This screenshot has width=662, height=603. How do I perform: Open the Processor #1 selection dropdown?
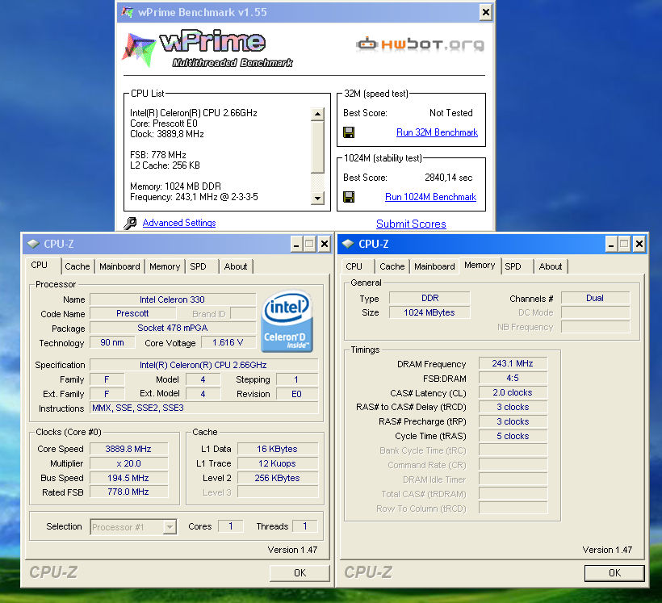pyautogui.click(x=170, y=527)
